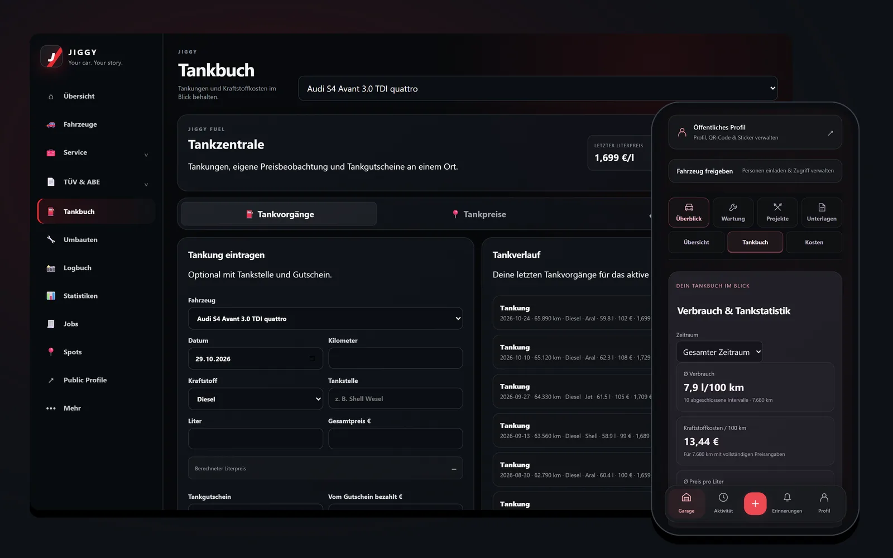The image size is (893, 558).
Task: Open Übersicht via its home icon
Action: 51,97
